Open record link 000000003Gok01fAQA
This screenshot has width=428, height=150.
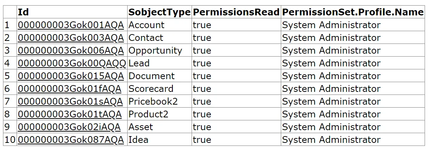tap(69, 89)
